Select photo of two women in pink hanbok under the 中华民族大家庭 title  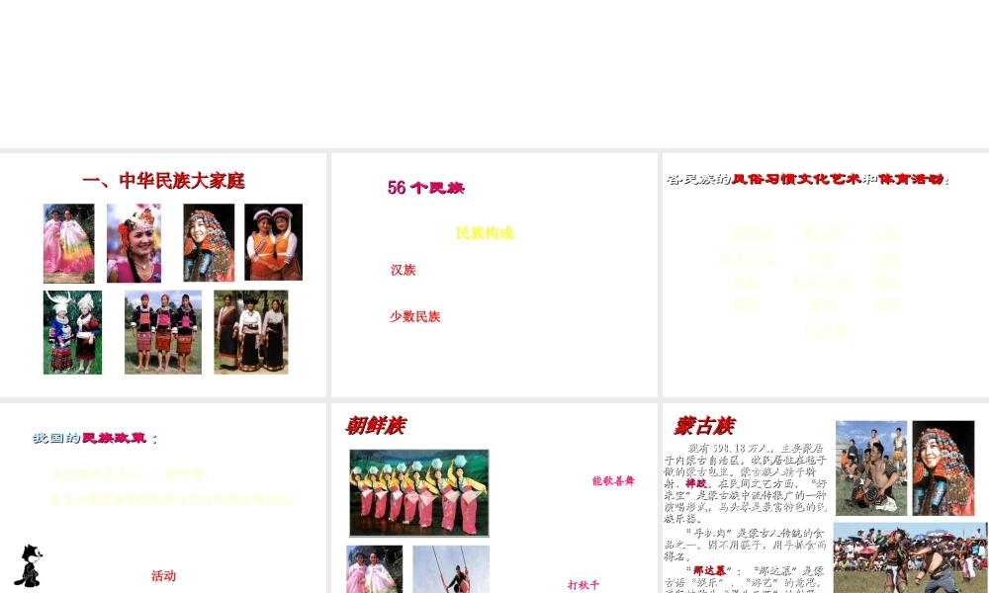(x=69, y=243)
